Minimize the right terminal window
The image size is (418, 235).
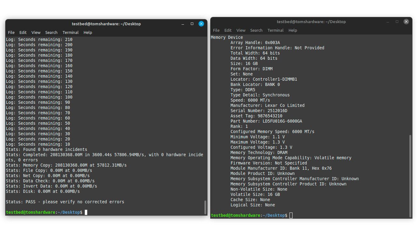point(388,22)
